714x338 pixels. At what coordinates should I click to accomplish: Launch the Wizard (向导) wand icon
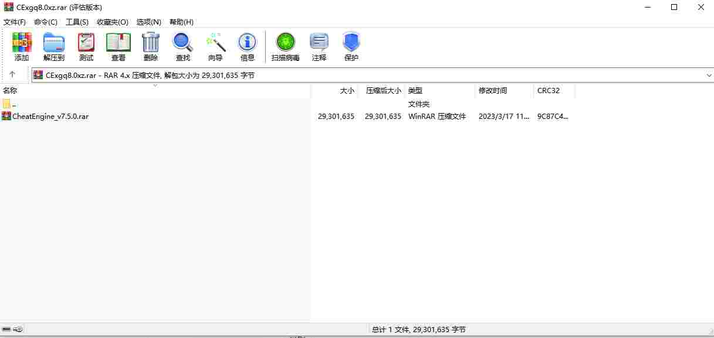pos(215,46)
